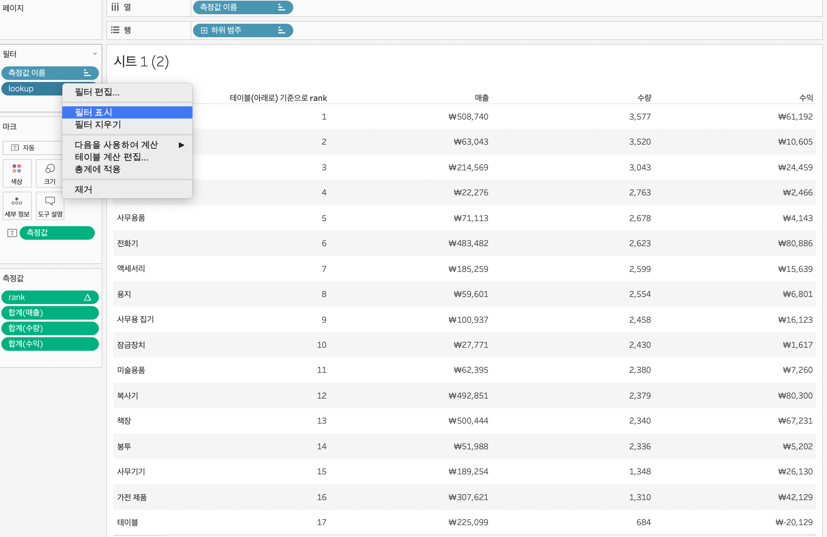Open the filter shelf dropdown arrow

[x=95, y=54]
